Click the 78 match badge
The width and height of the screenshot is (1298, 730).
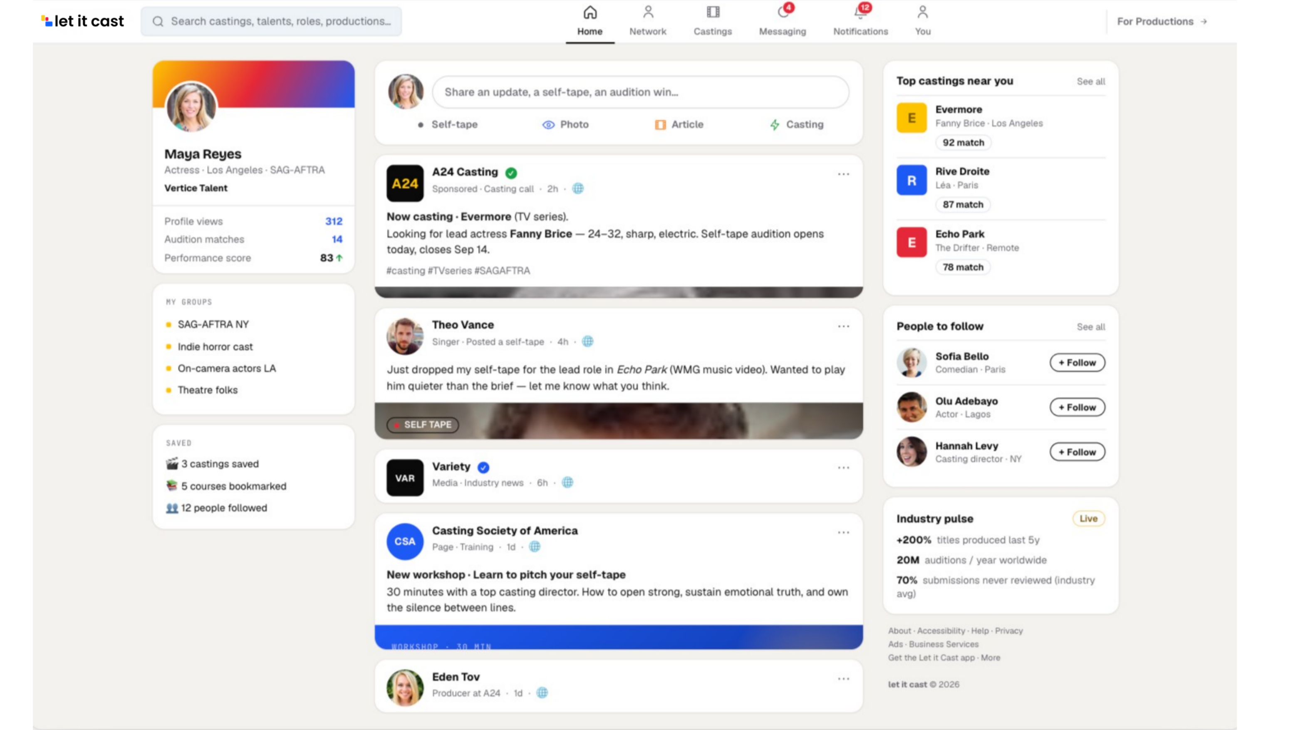pos(962,267)
